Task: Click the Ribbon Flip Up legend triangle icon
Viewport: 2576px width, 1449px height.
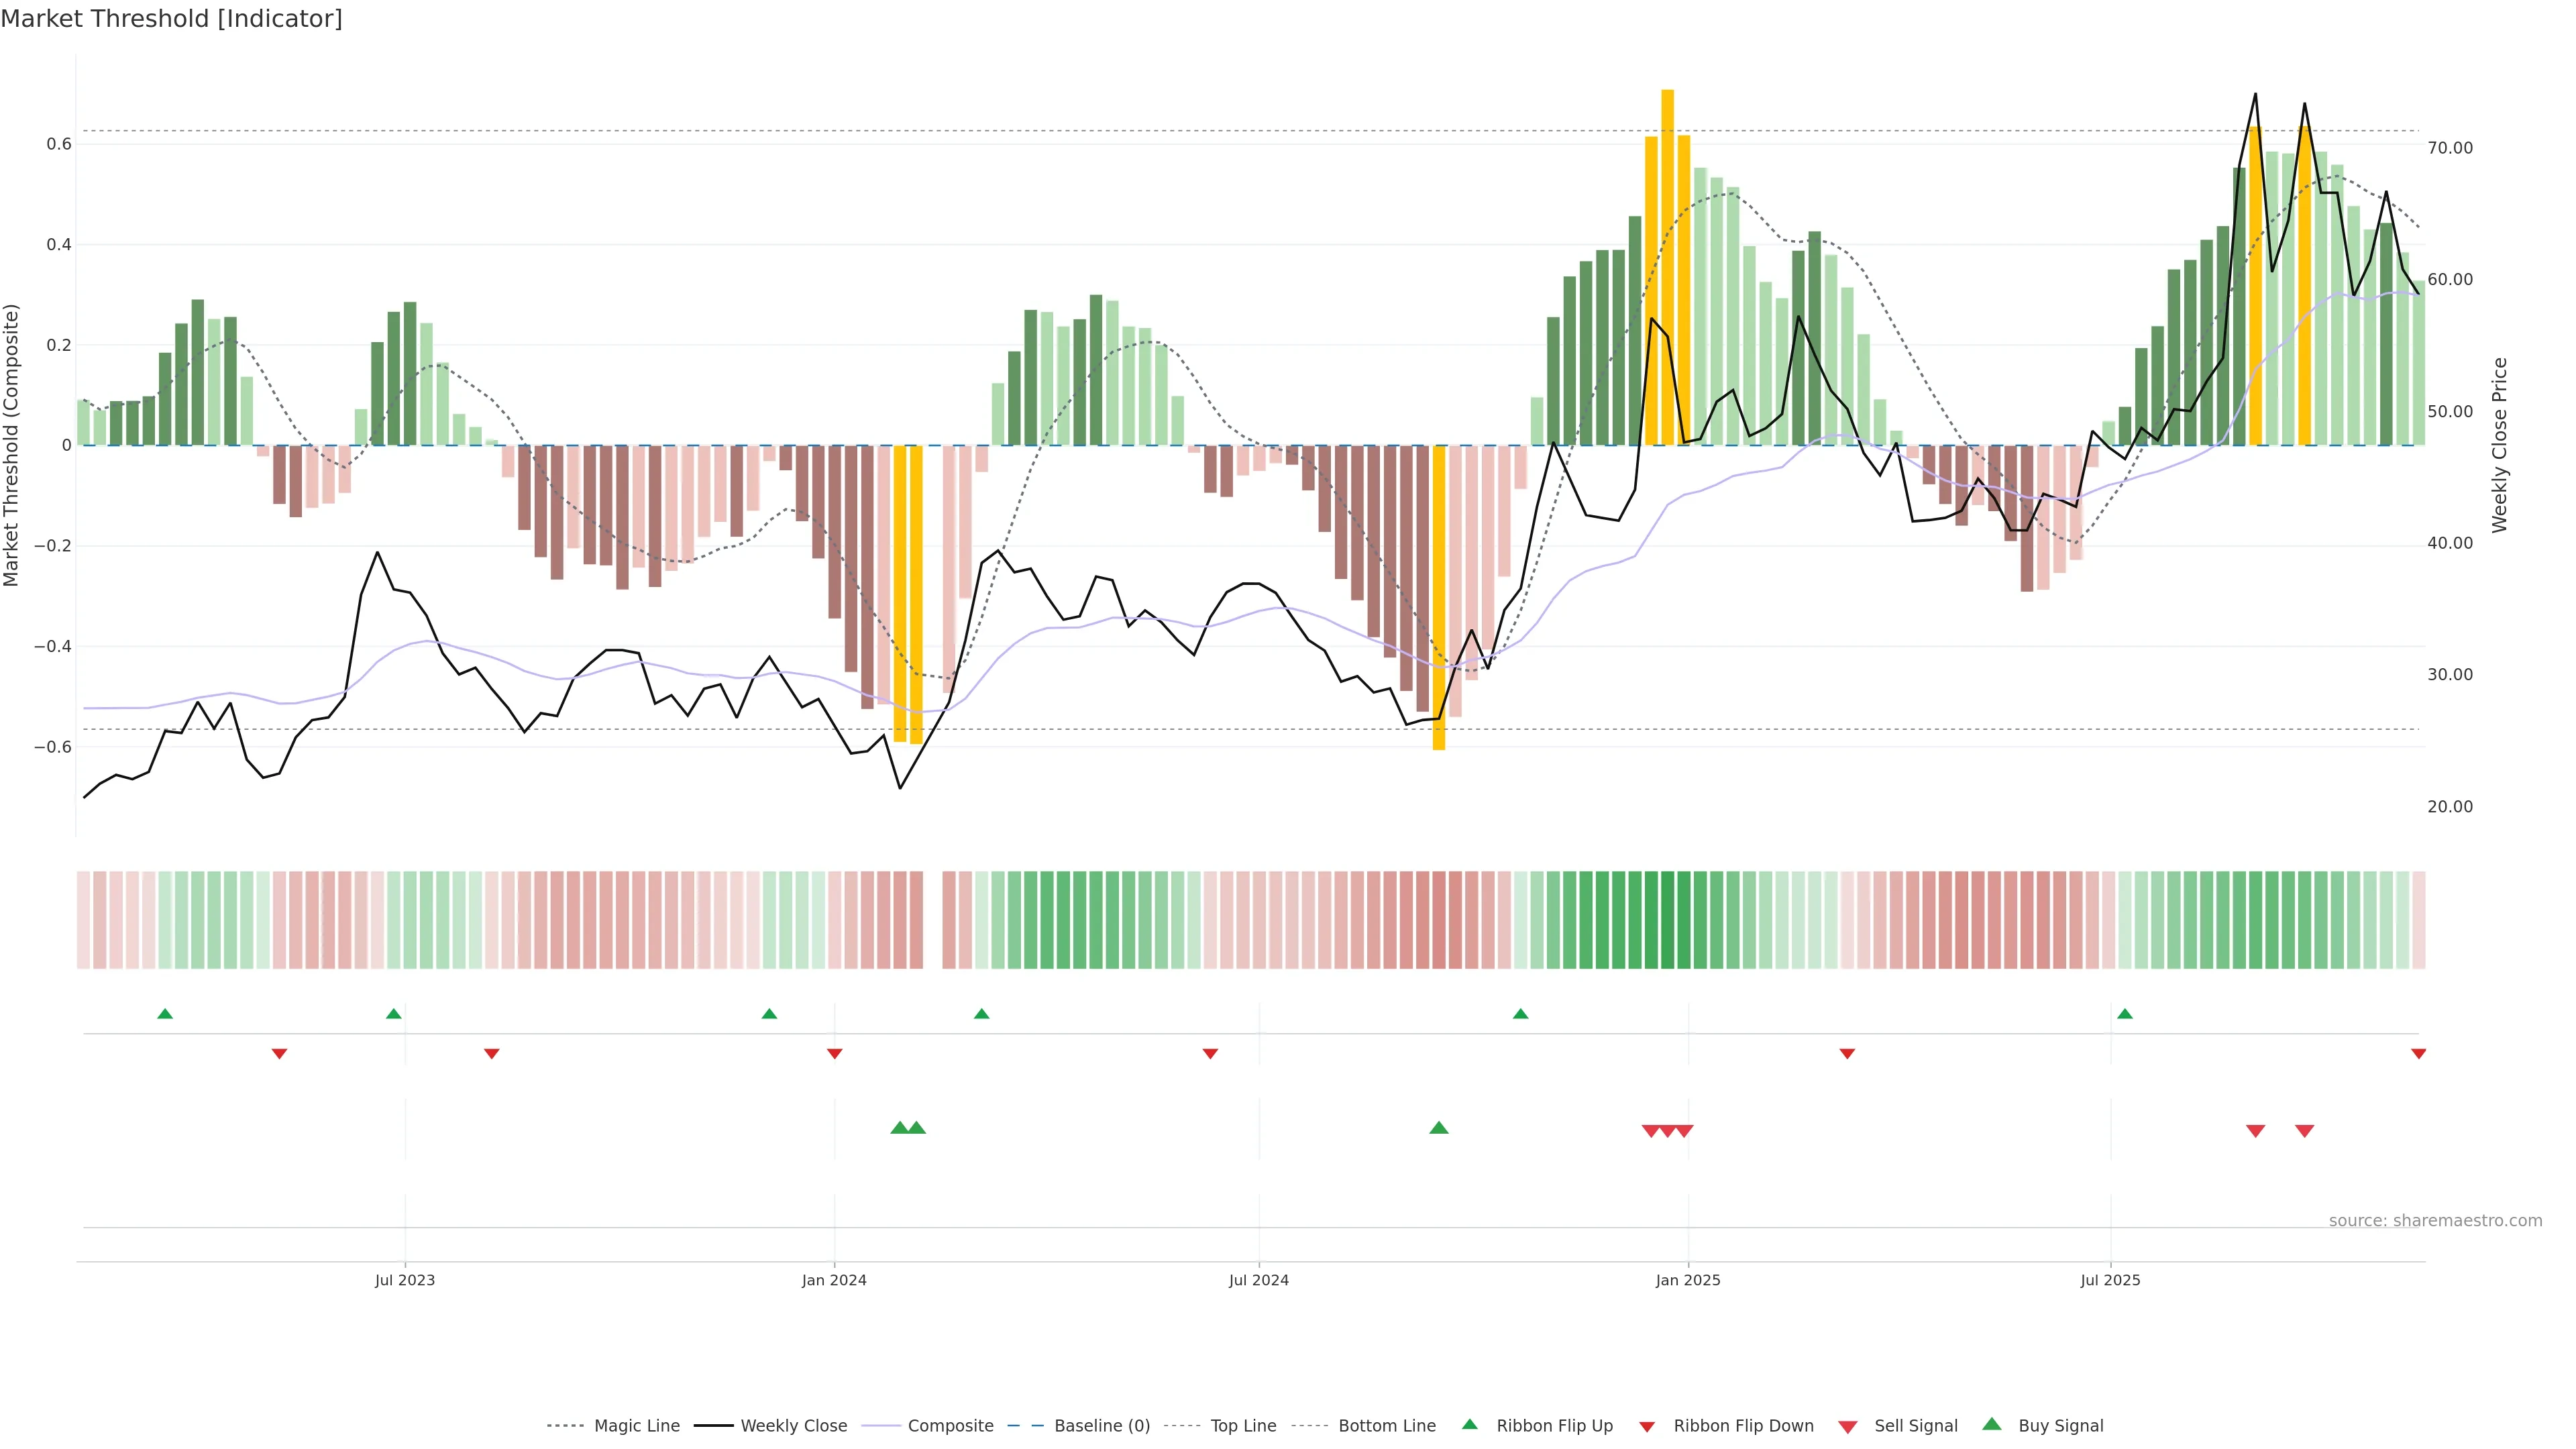Action: coord(1469,1424)
